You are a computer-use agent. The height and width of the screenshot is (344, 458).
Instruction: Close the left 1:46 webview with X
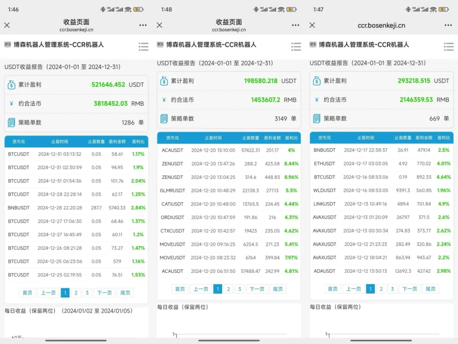[x=7, y=25]
